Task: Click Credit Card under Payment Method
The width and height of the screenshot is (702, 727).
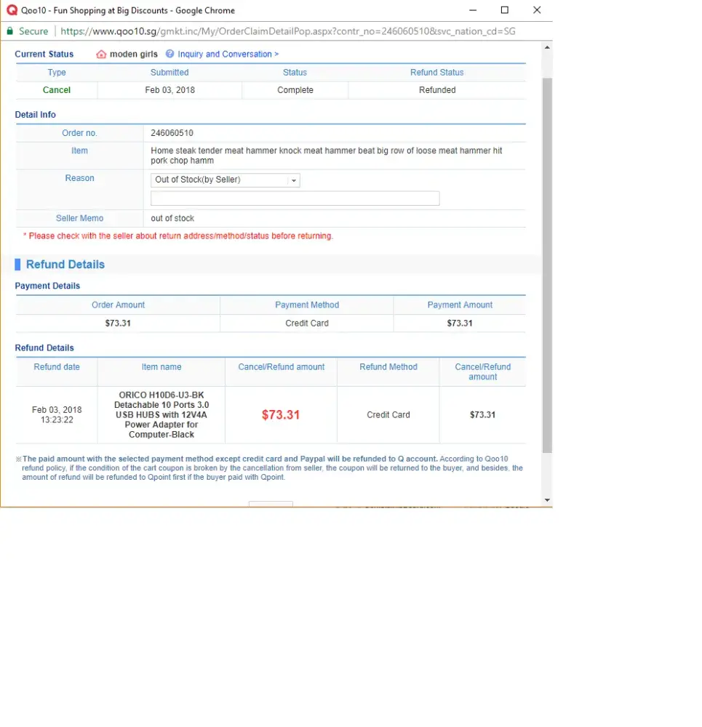Action: point(307,324)
